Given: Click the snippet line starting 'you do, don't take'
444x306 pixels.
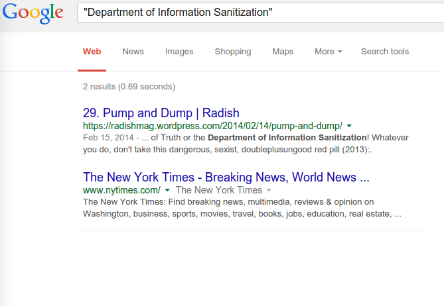Looking at the screenshot, I should [228, 150].
